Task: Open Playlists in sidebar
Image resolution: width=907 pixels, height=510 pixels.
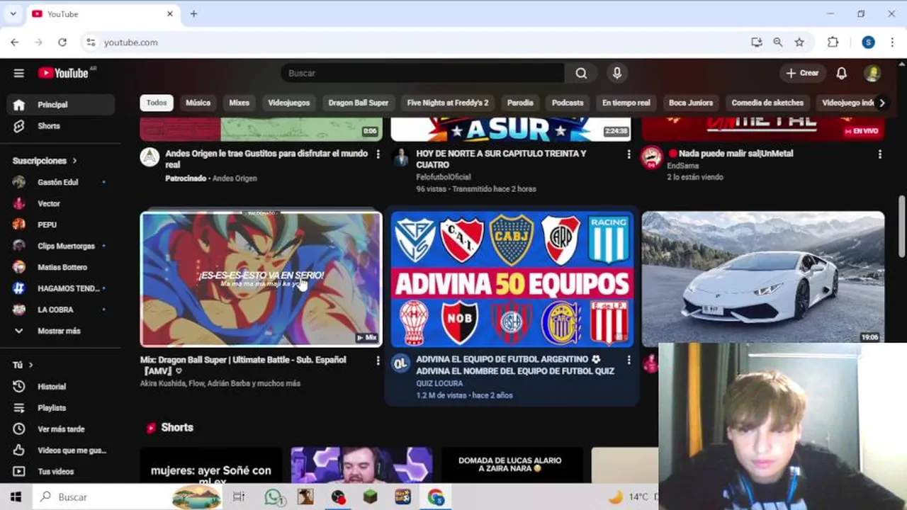Action: 61,408
